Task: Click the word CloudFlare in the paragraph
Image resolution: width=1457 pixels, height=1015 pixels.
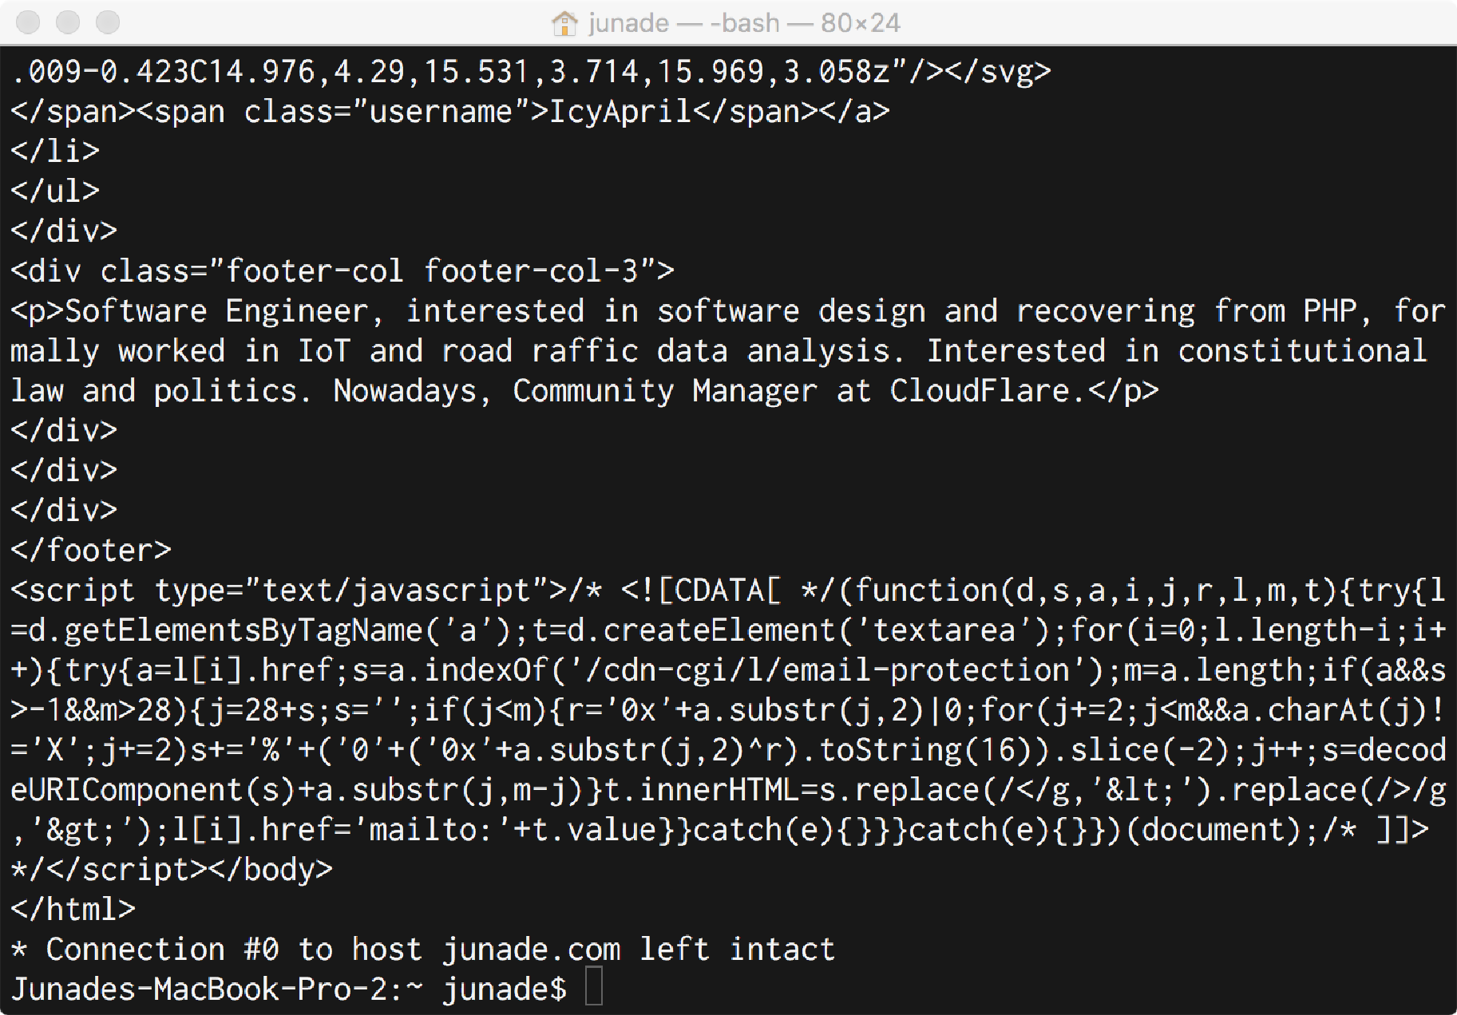Action: tap(979, 391)
